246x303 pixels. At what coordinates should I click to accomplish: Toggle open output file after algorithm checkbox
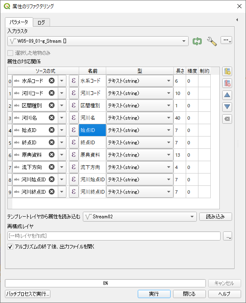(10, 247)
